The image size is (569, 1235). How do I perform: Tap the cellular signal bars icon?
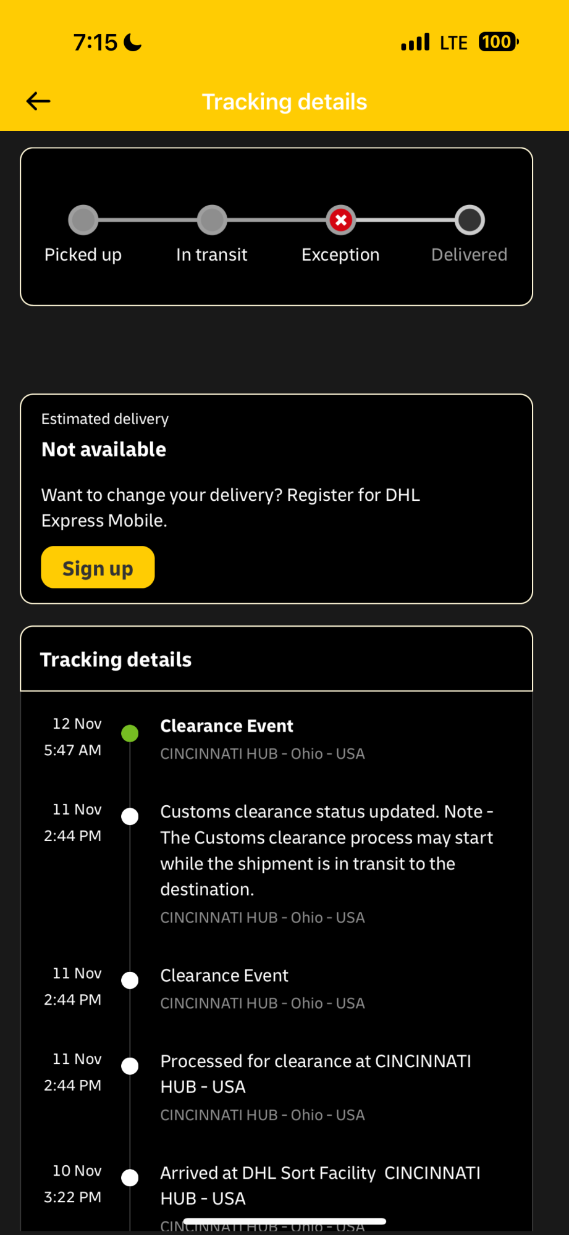click(x=415, y=42)
